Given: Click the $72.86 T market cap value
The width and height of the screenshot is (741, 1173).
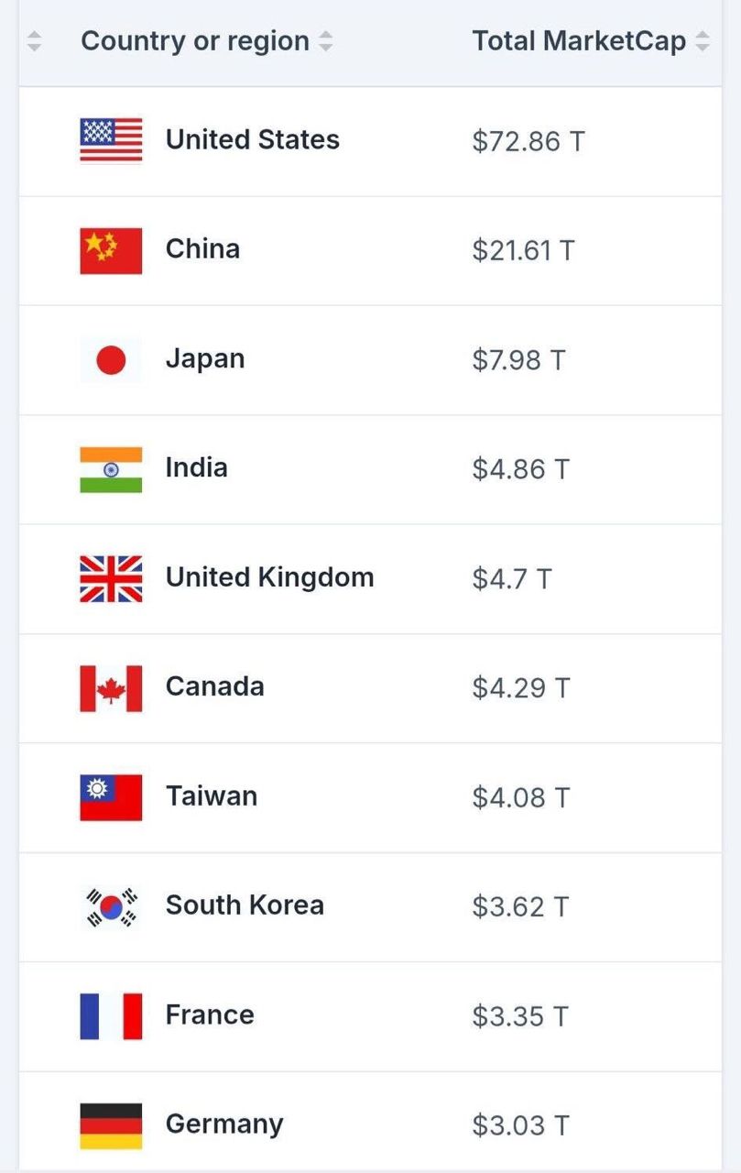Looking at the screenshot, I should point(528,141).
